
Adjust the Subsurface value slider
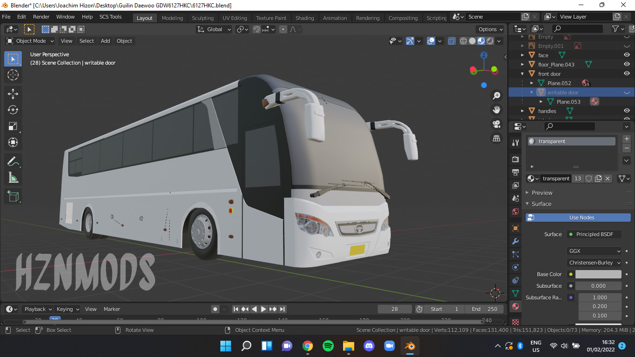598,286
